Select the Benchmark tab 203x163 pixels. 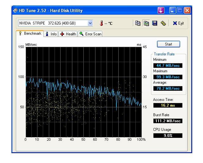pyautogui.click(x=30, y=33)
